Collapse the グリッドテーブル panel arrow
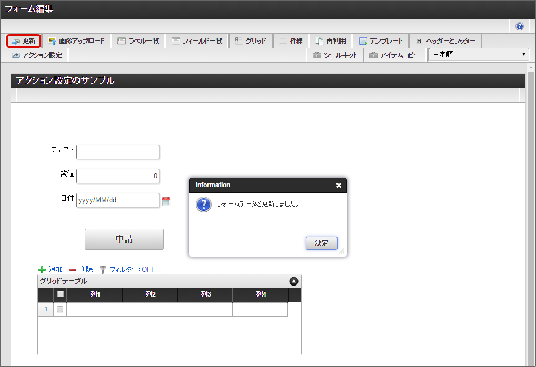Image resolution: width=536 pixels, height=367 pixels. (x=293, y=281)
